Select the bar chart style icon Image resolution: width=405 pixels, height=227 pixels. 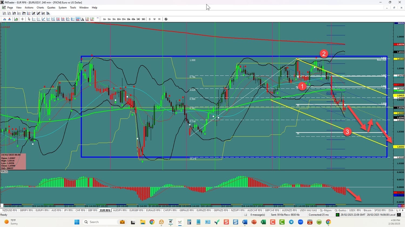(x=5, y=13)
